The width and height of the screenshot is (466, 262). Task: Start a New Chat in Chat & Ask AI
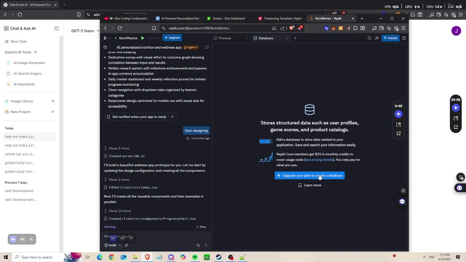tap(16, 41)
